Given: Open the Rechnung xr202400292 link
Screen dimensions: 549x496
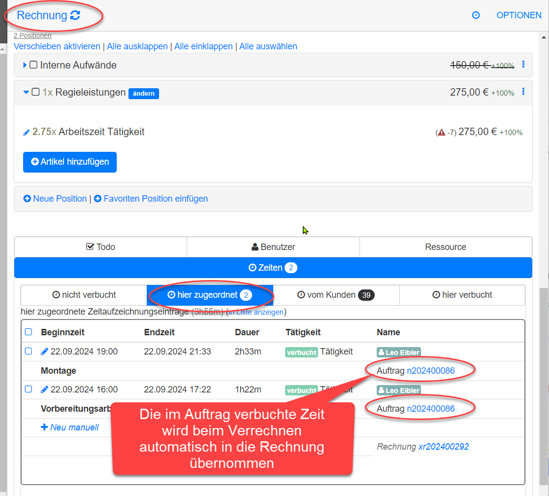Looking at the screenshot, I should click(x=444, y=447).
